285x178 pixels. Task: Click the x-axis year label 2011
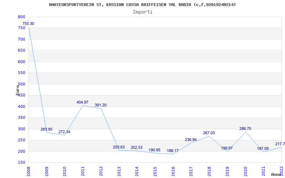click(83, 171)
